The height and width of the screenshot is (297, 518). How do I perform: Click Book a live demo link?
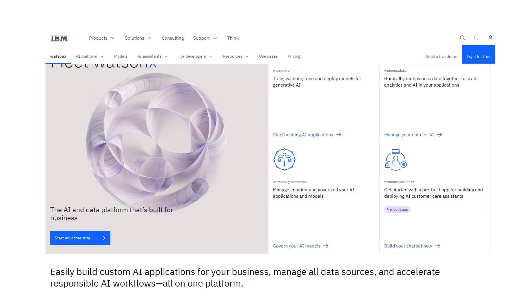point(441,56)
